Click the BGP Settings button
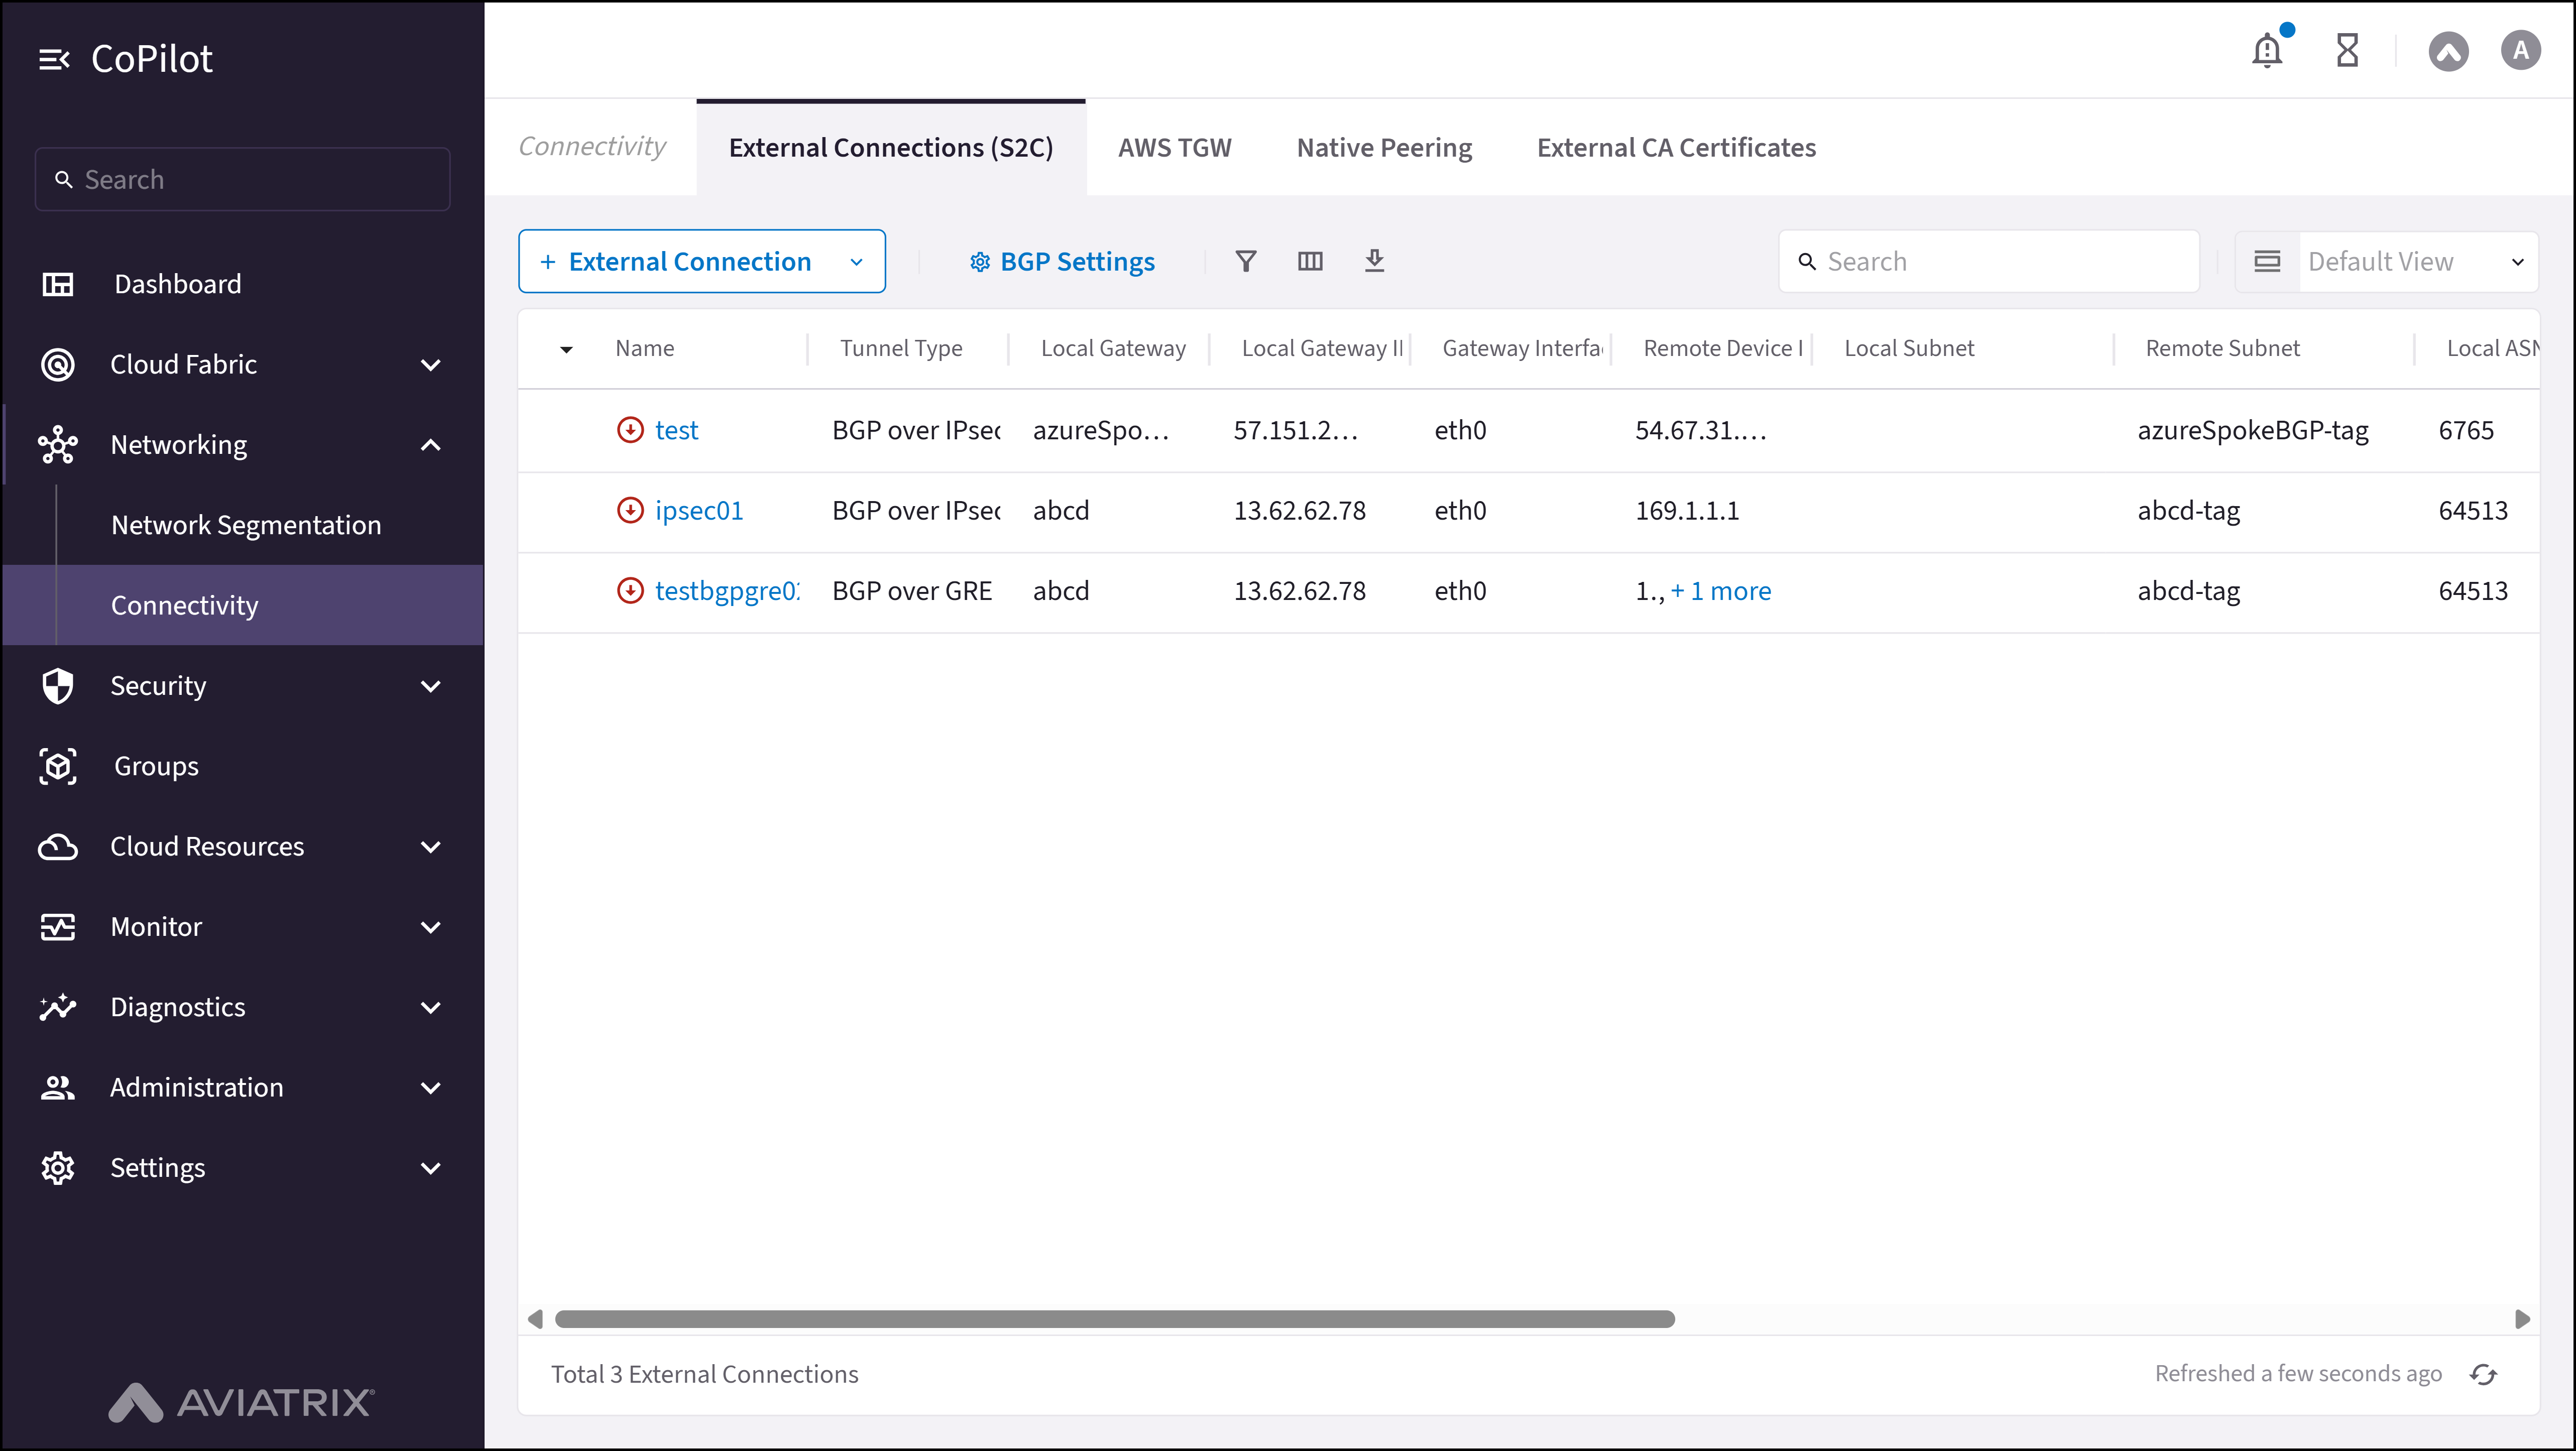 [x=1062, y=261]
